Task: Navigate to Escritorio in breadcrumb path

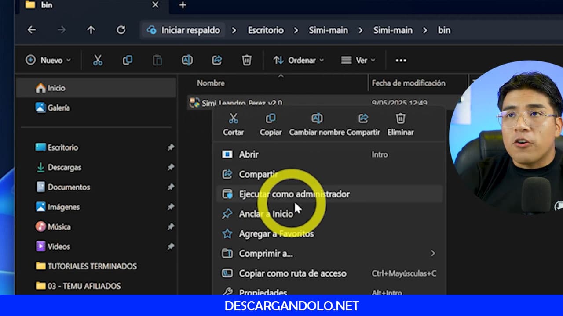Action: (x=265, y=30)
